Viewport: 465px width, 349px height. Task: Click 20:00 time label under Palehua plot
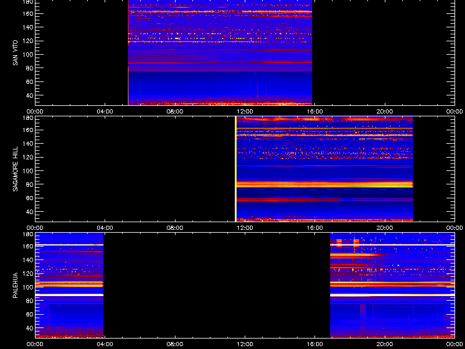(385, 344)
